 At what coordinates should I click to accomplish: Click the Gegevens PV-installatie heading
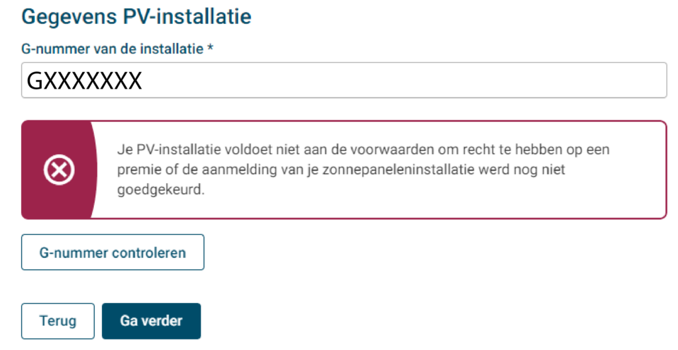[x=136, y=16]
